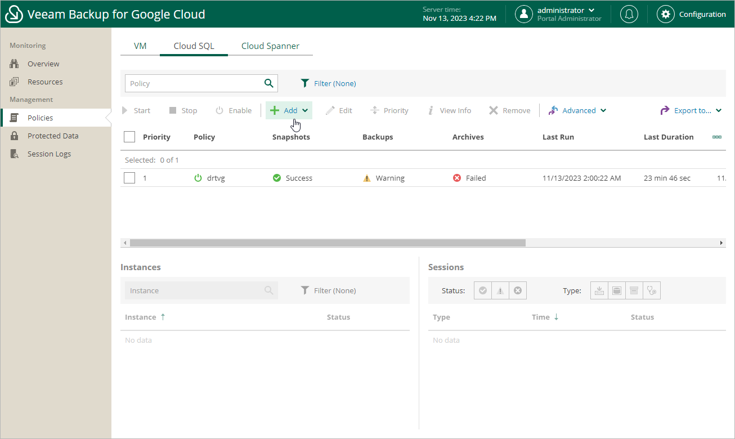Filter sessions by success status icon
This screenshot has width=735, height=439.
(x=482, y=290)
